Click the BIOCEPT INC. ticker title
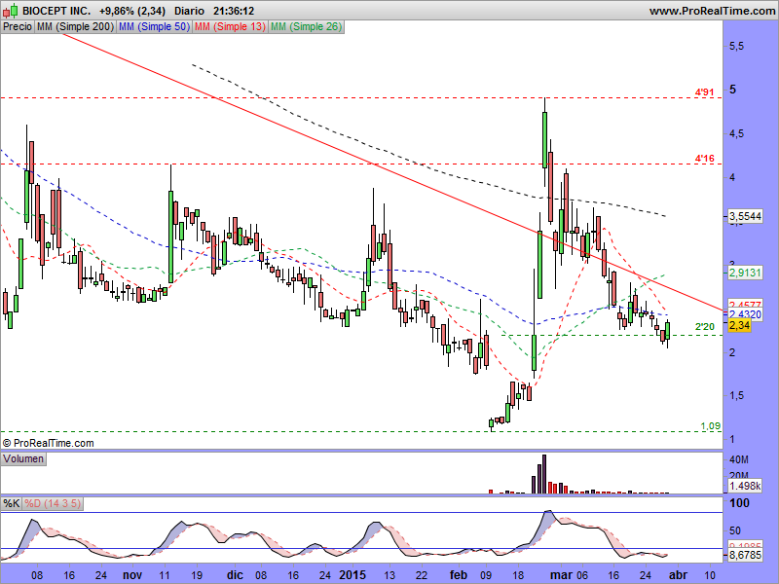 pyautogui.click(x=56, y=11)
